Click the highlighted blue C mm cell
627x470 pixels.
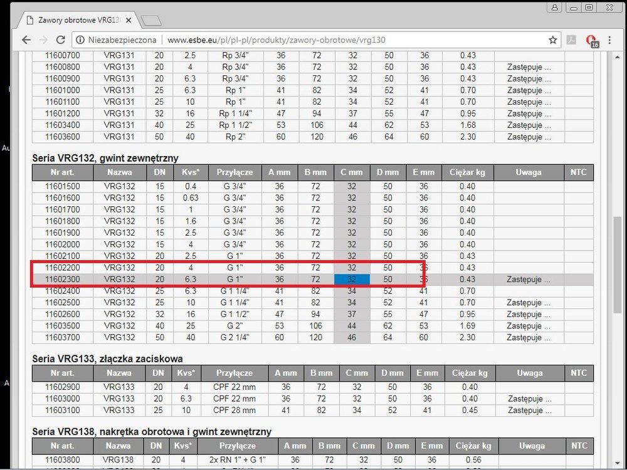[x=352, y=279]
